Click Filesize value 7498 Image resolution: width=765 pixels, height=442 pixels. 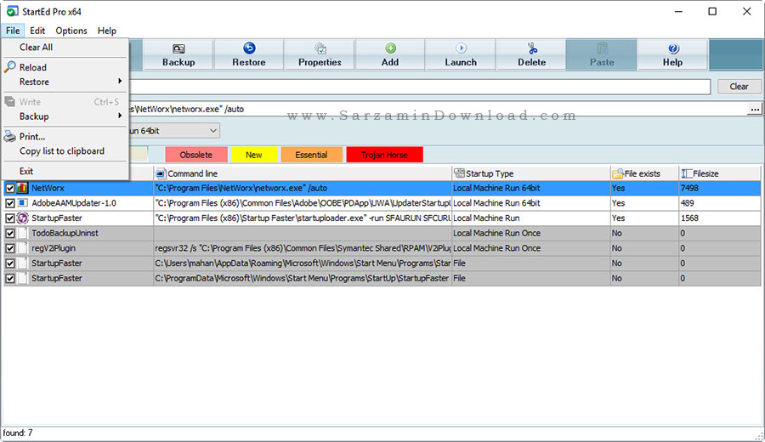click(689, 188)
